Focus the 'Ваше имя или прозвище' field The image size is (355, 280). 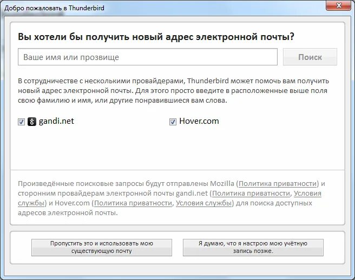point(148,57)
